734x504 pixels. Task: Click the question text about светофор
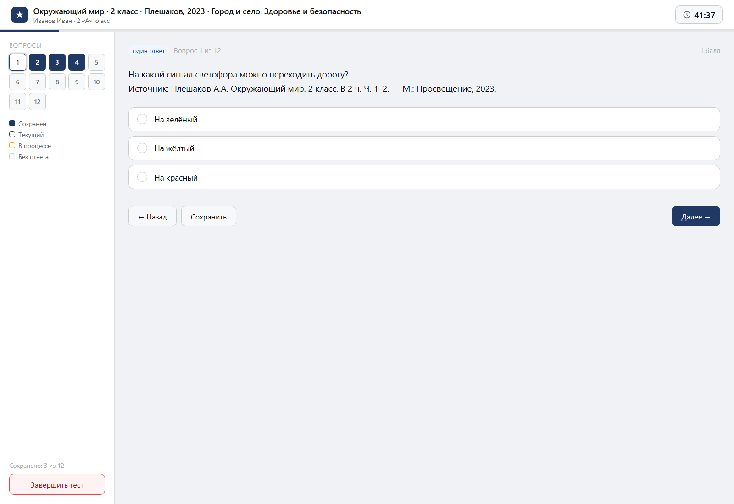239,75
